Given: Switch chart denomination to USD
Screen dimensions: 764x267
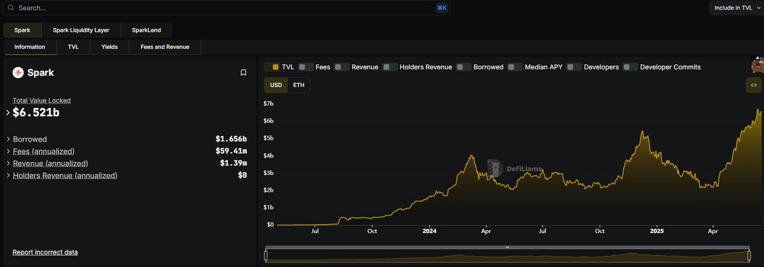Looking at the screenshot, I should (276, 85).
